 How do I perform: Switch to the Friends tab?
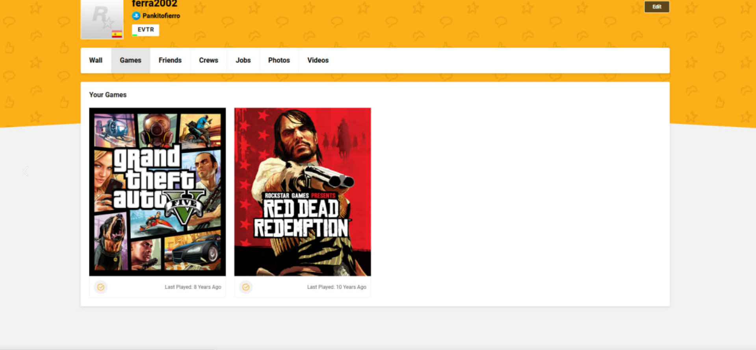coord(170,60)
